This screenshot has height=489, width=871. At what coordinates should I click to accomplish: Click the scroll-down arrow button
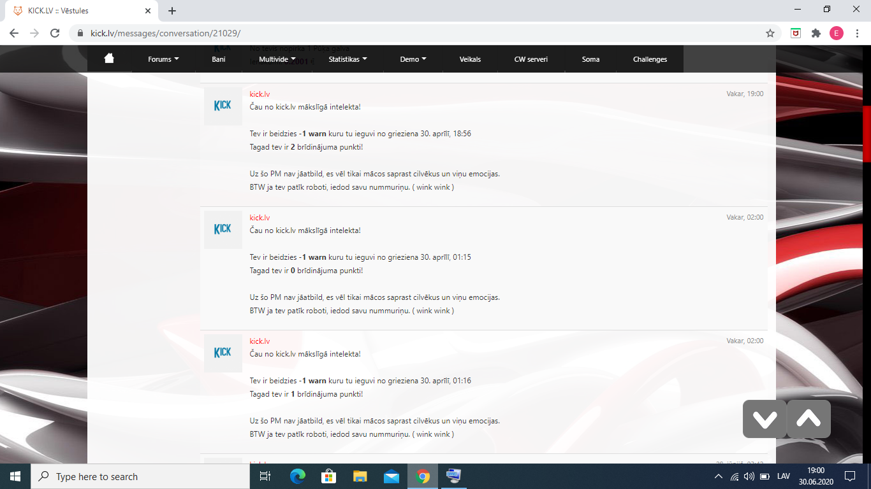(x=765, y=419)
